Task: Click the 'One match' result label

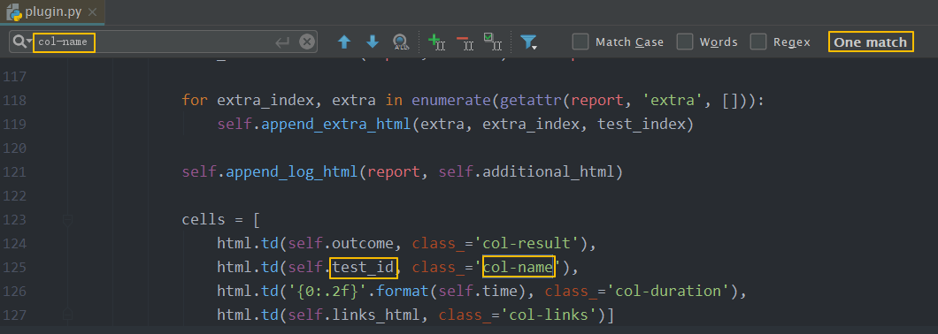Action: point(871,42)
